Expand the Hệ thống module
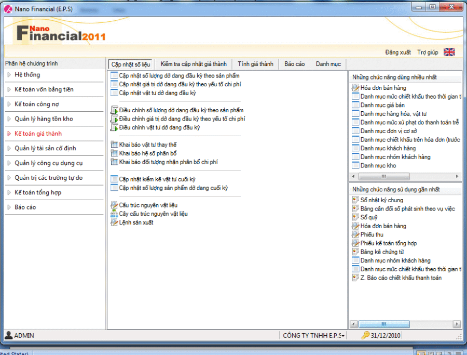Viewport: 467px width, 355px height. tap(28, 75)
